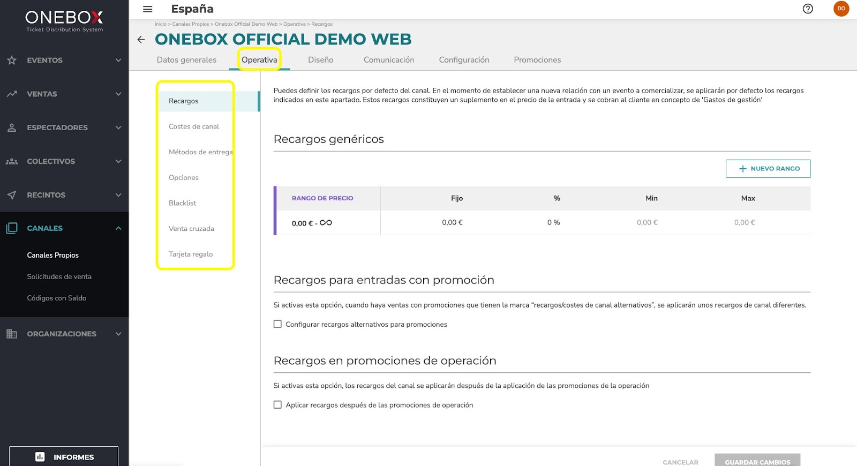Expand the Organizaciones chevron

118,334
